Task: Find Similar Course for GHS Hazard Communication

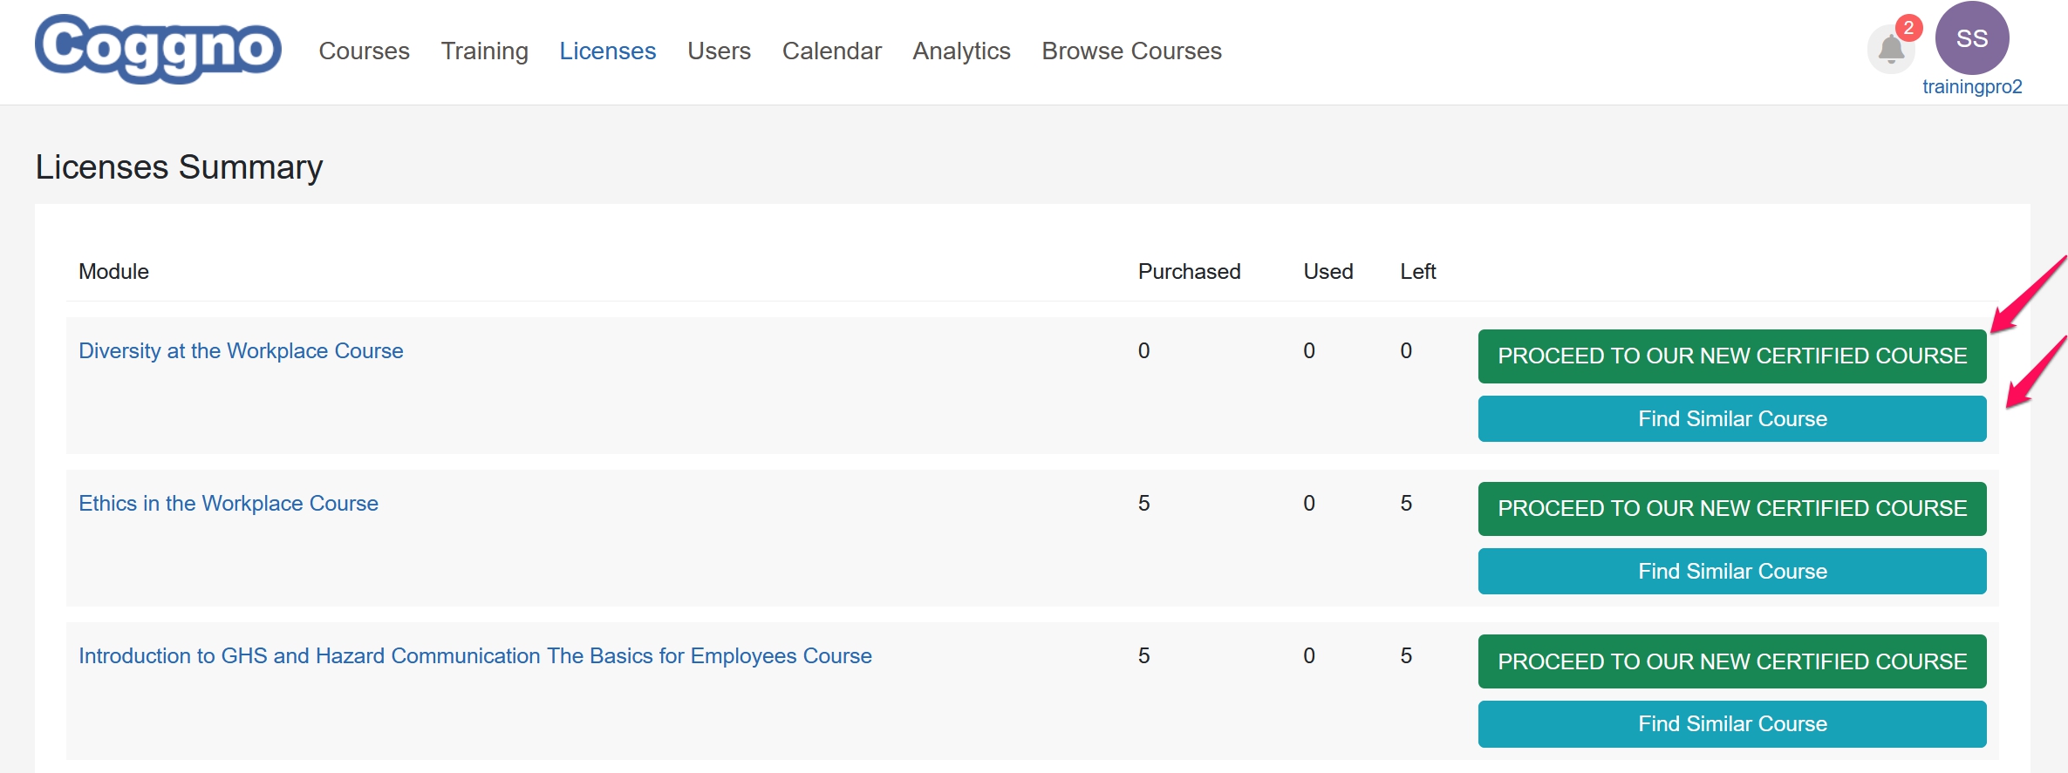Action: coord(1732,724)
